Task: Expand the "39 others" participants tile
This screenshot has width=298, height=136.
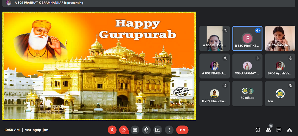Action: [x=247, y=93]
